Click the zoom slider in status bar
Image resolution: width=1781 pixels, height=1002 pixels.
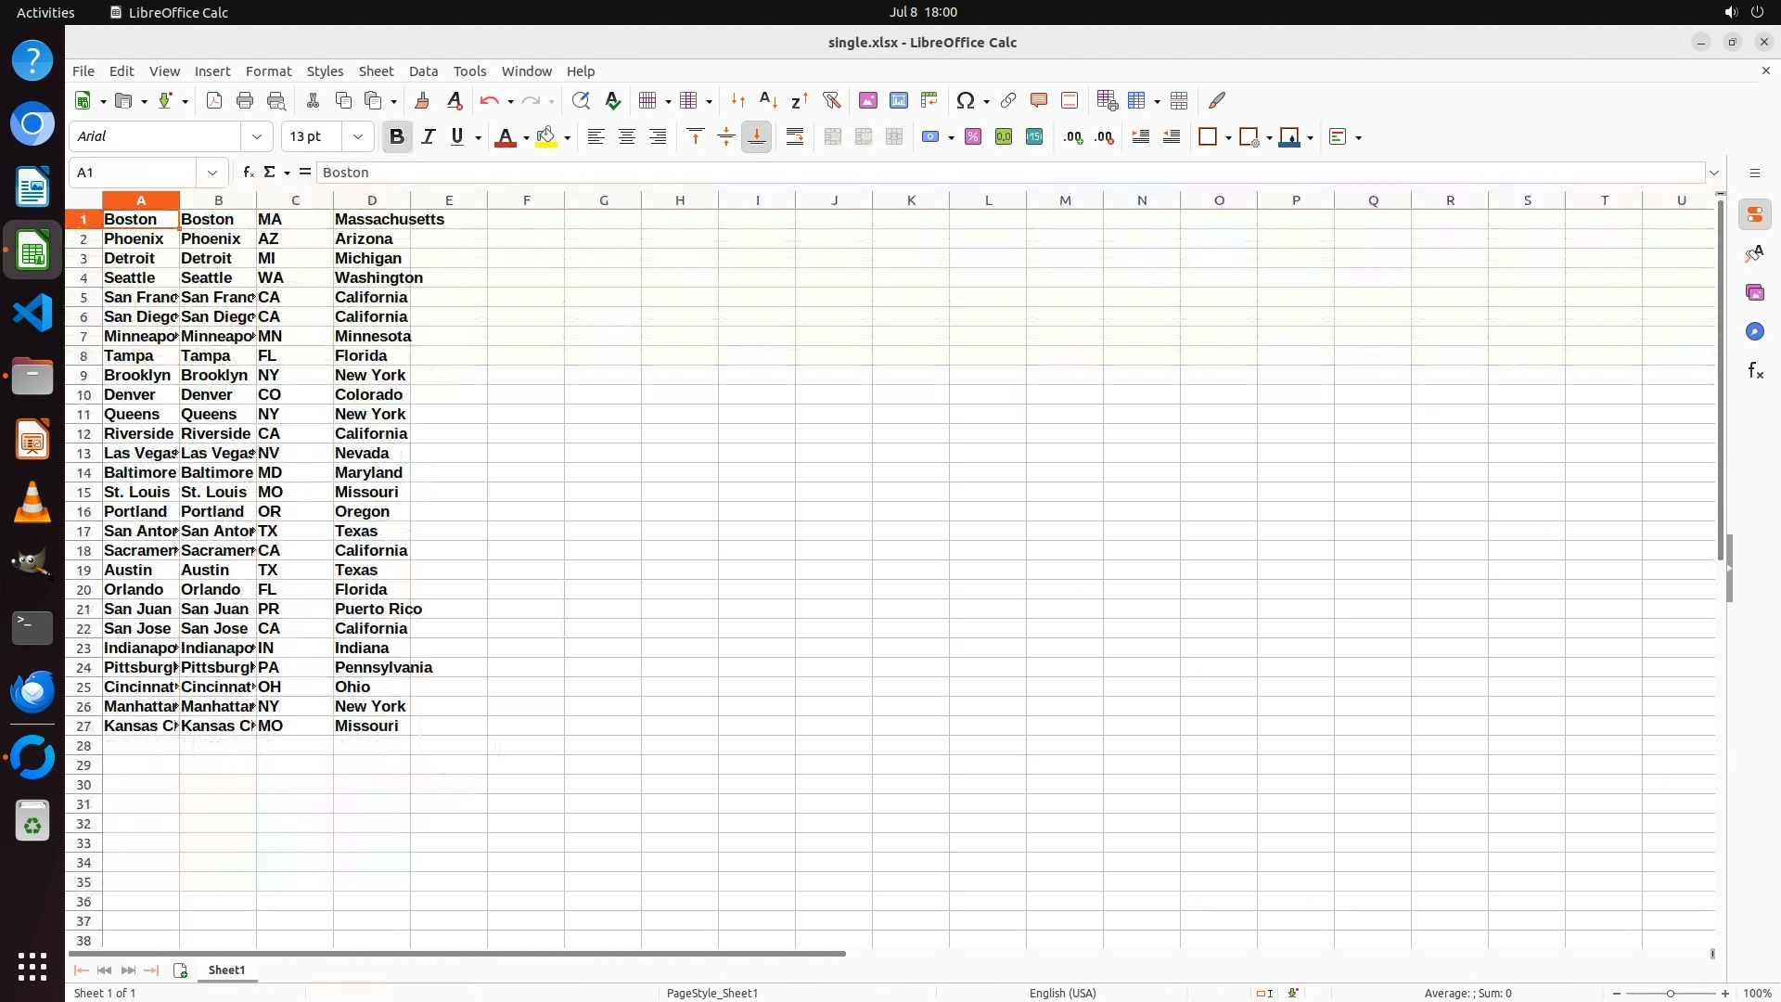[x=1670, y=994]
